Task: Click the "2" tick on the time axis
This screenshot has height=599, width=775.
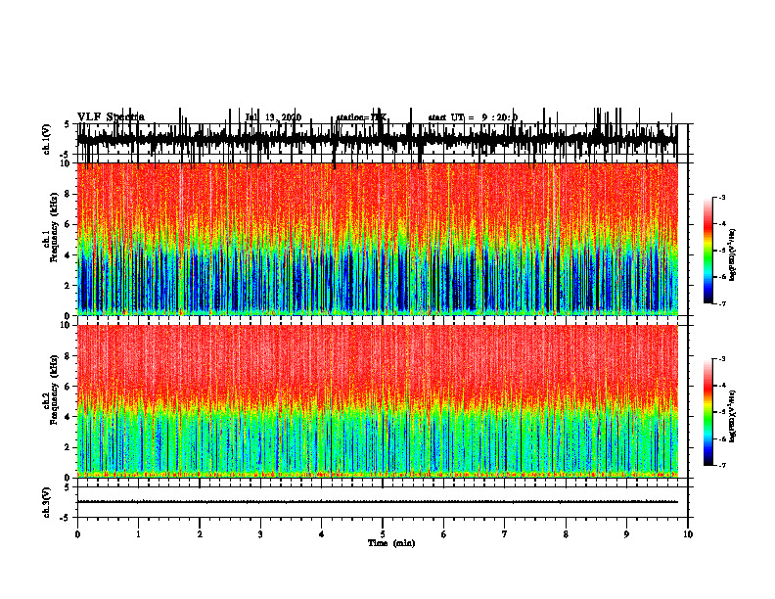Action: [x=200, y=534]
